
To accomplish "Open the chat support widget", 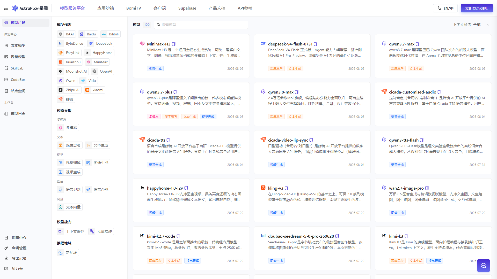I will [484, 266].
